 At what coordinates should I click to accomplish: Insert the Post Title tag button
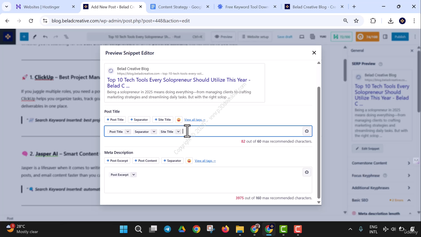[x=115, y=119]
